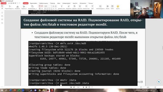Open Discord from the taskbar

tap(35, 90)
